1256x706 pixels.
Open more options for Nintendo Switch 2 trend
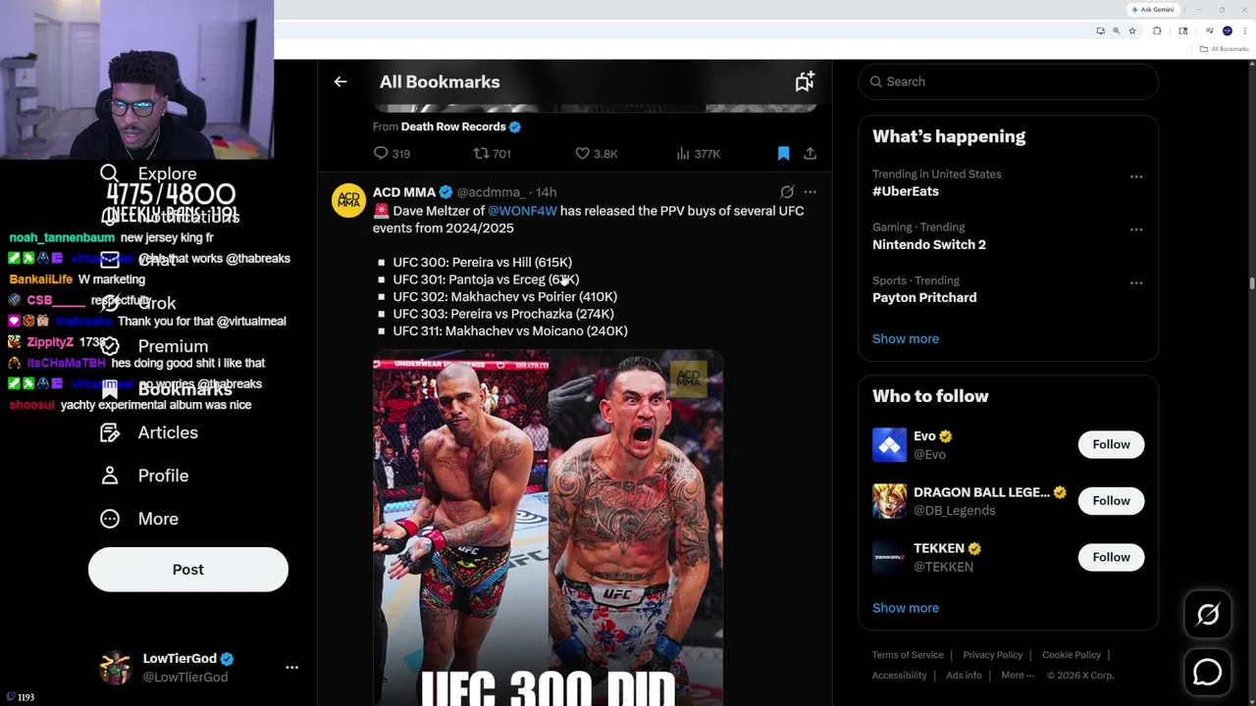1136,229
